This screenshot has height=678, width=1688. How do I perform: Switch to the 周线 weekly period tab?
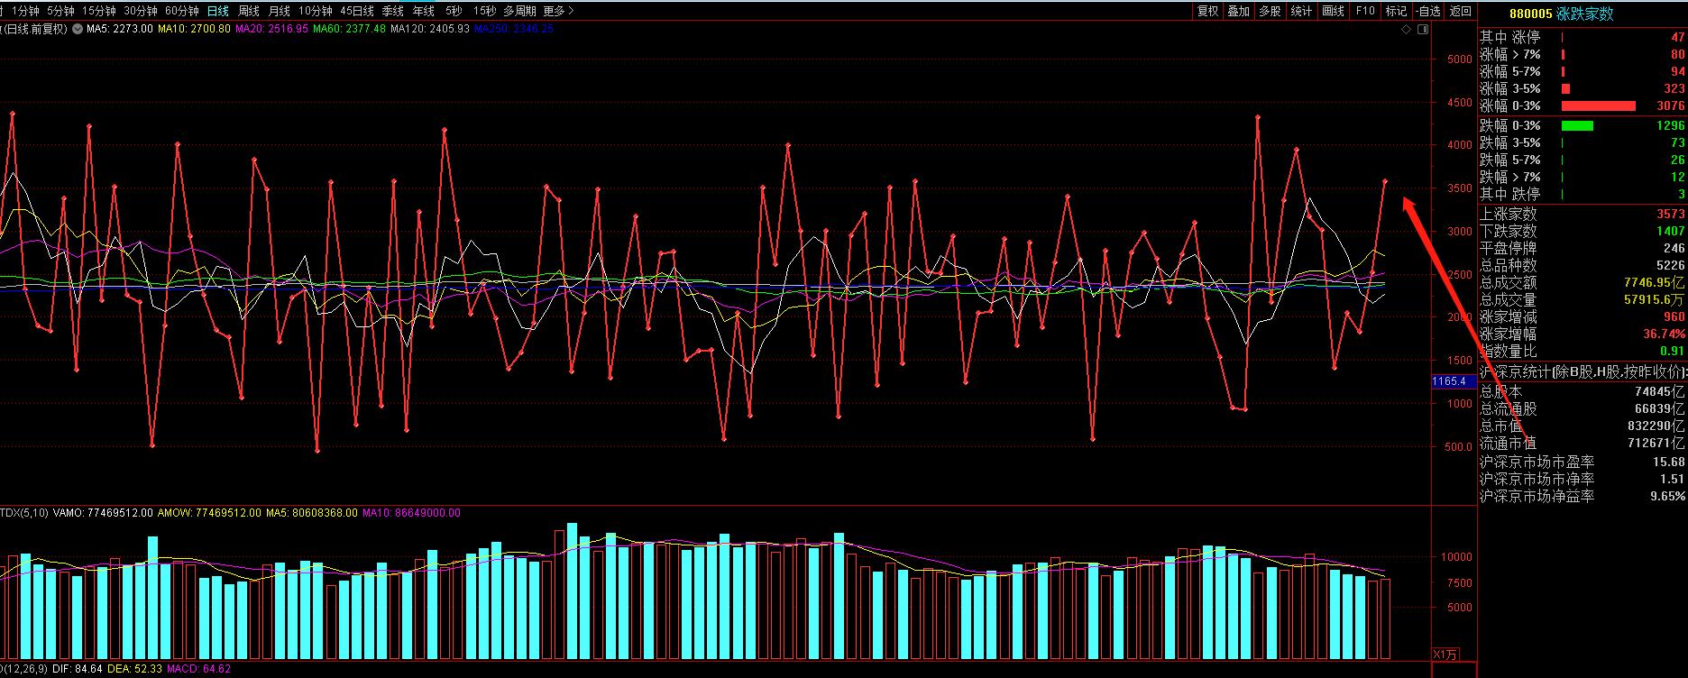pyautogui.click(x=249, y=11)
